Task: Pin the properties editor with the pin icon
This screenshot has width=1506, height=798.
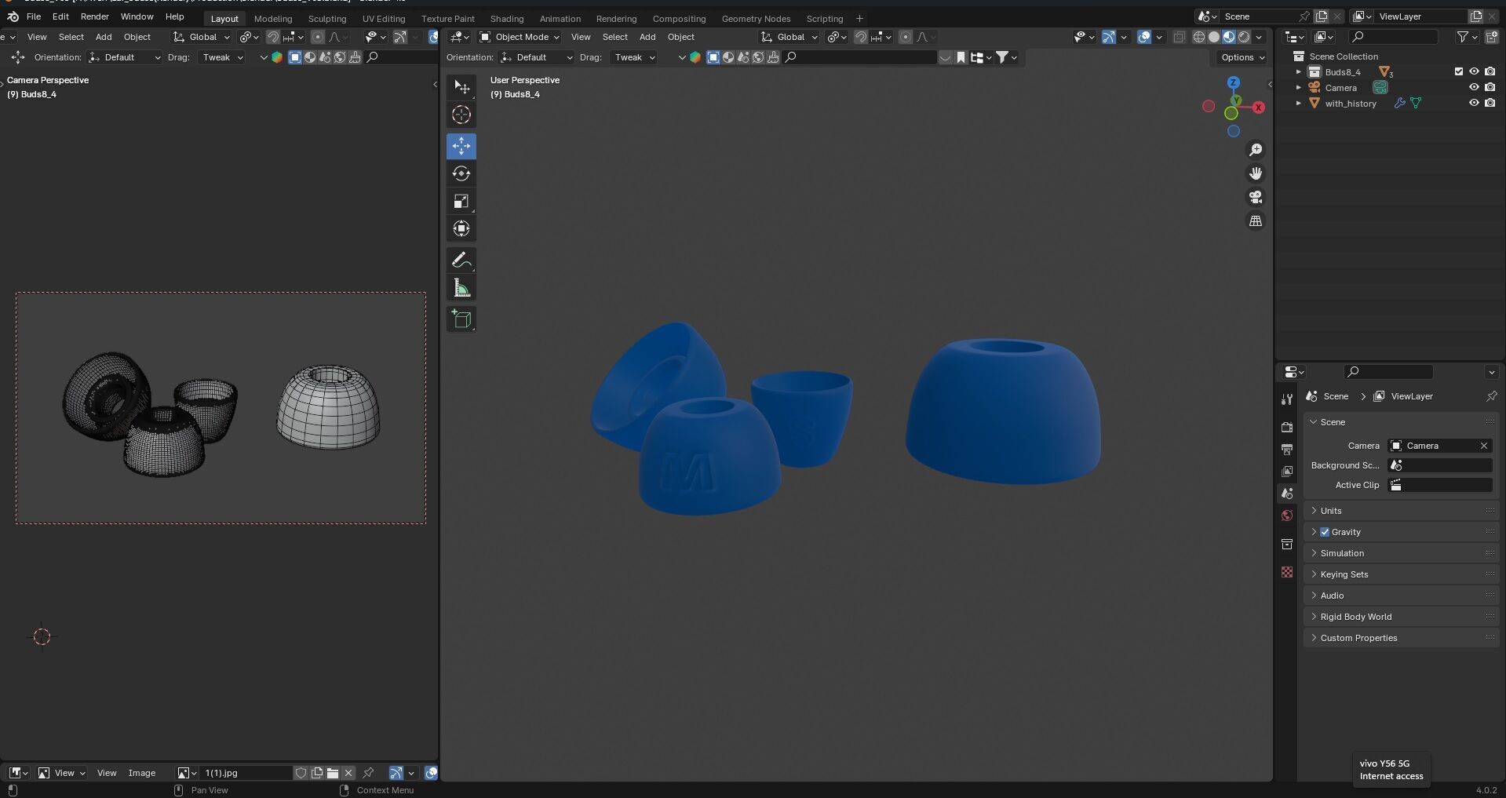Action: [1491, 396]
